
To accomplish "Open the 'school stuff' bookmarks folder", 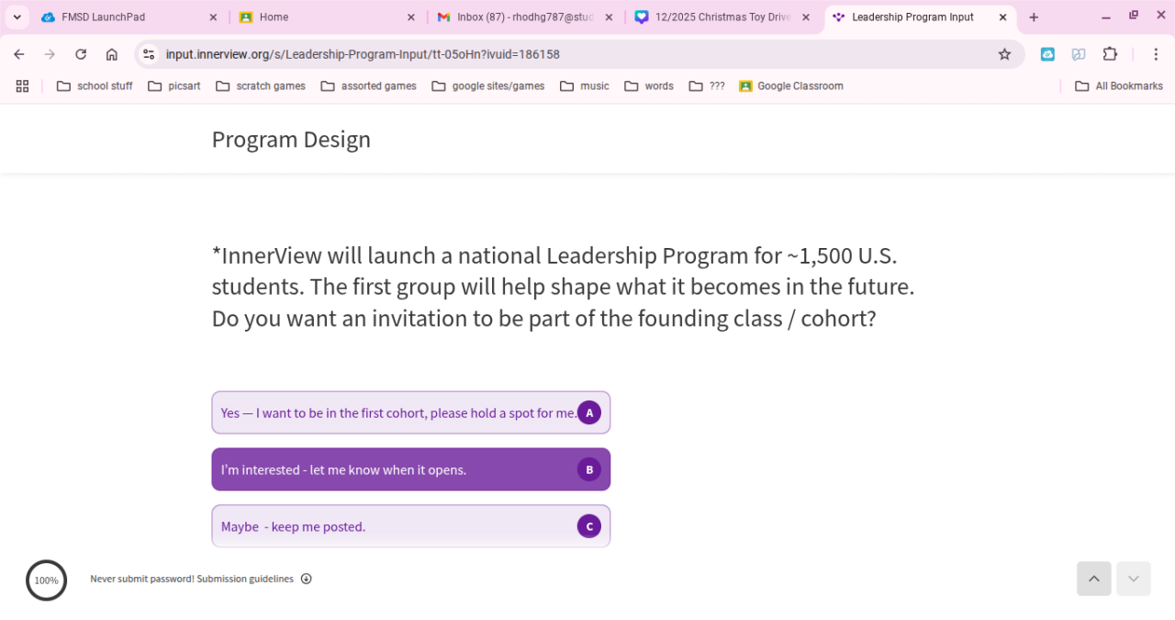I will (95, 86).
